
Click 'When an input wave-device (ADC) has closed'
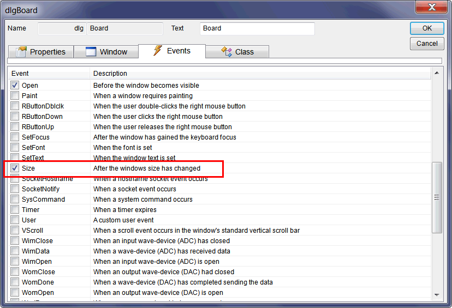click(x=162, y=241)
